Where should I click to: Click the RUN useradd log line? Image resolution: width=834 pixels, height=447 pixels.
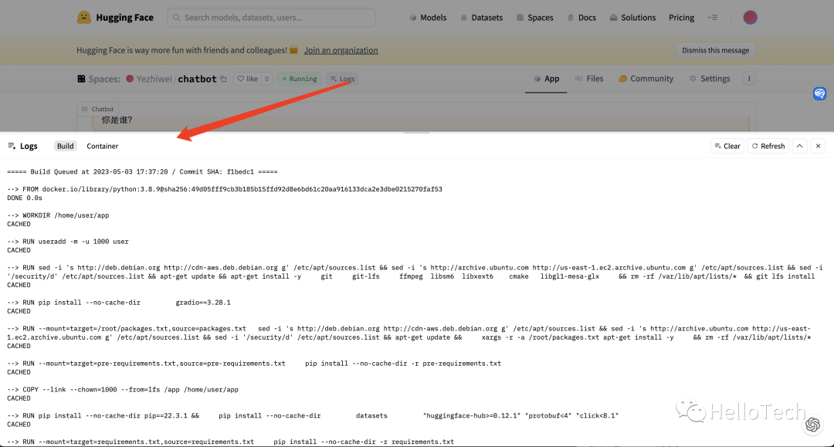click(67, 242)
